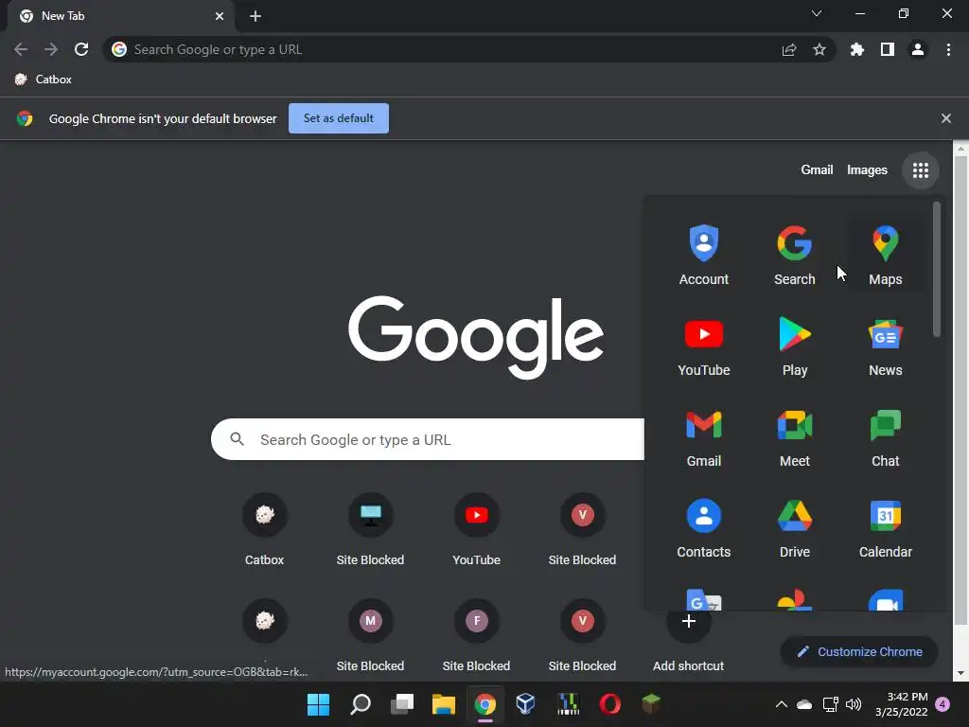Close the New Tab tab

click(220, 16)
